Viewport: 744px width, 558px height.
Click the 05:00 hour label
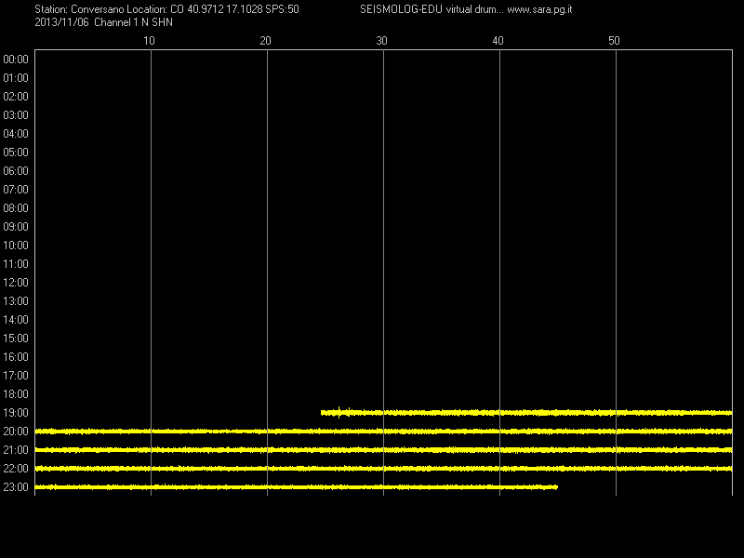pos(16,153)
